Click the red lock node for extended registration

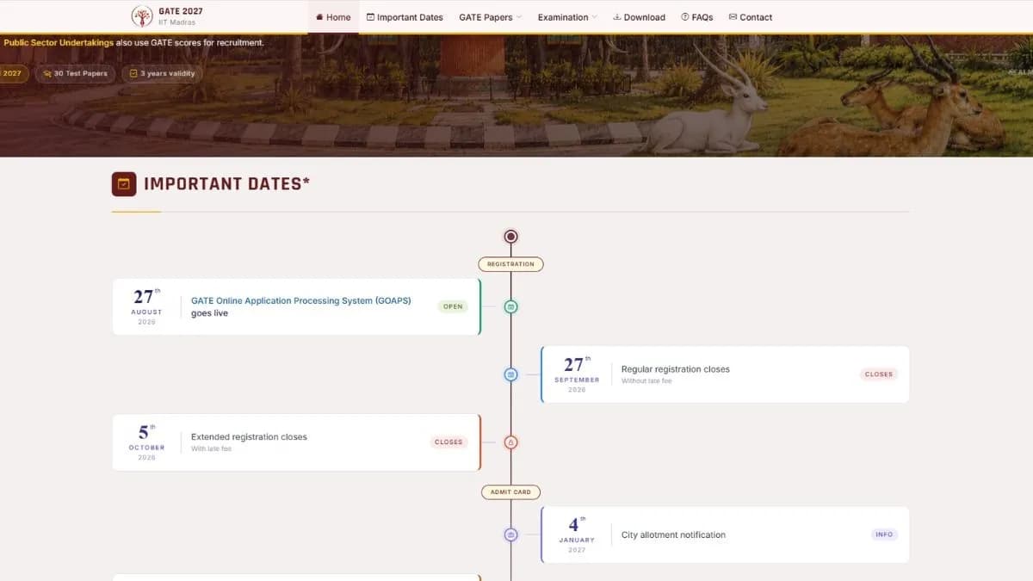[510, 442]
